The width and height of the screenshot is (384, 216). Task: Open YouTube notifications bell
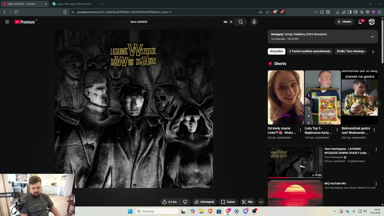360,22
